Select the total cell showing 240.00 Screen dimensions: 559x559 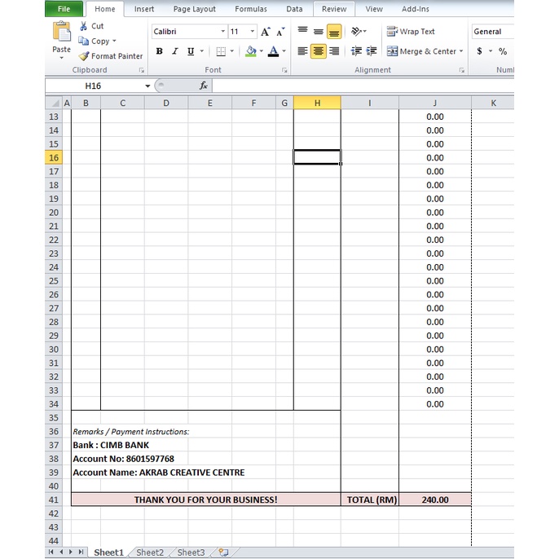[435, 500]
